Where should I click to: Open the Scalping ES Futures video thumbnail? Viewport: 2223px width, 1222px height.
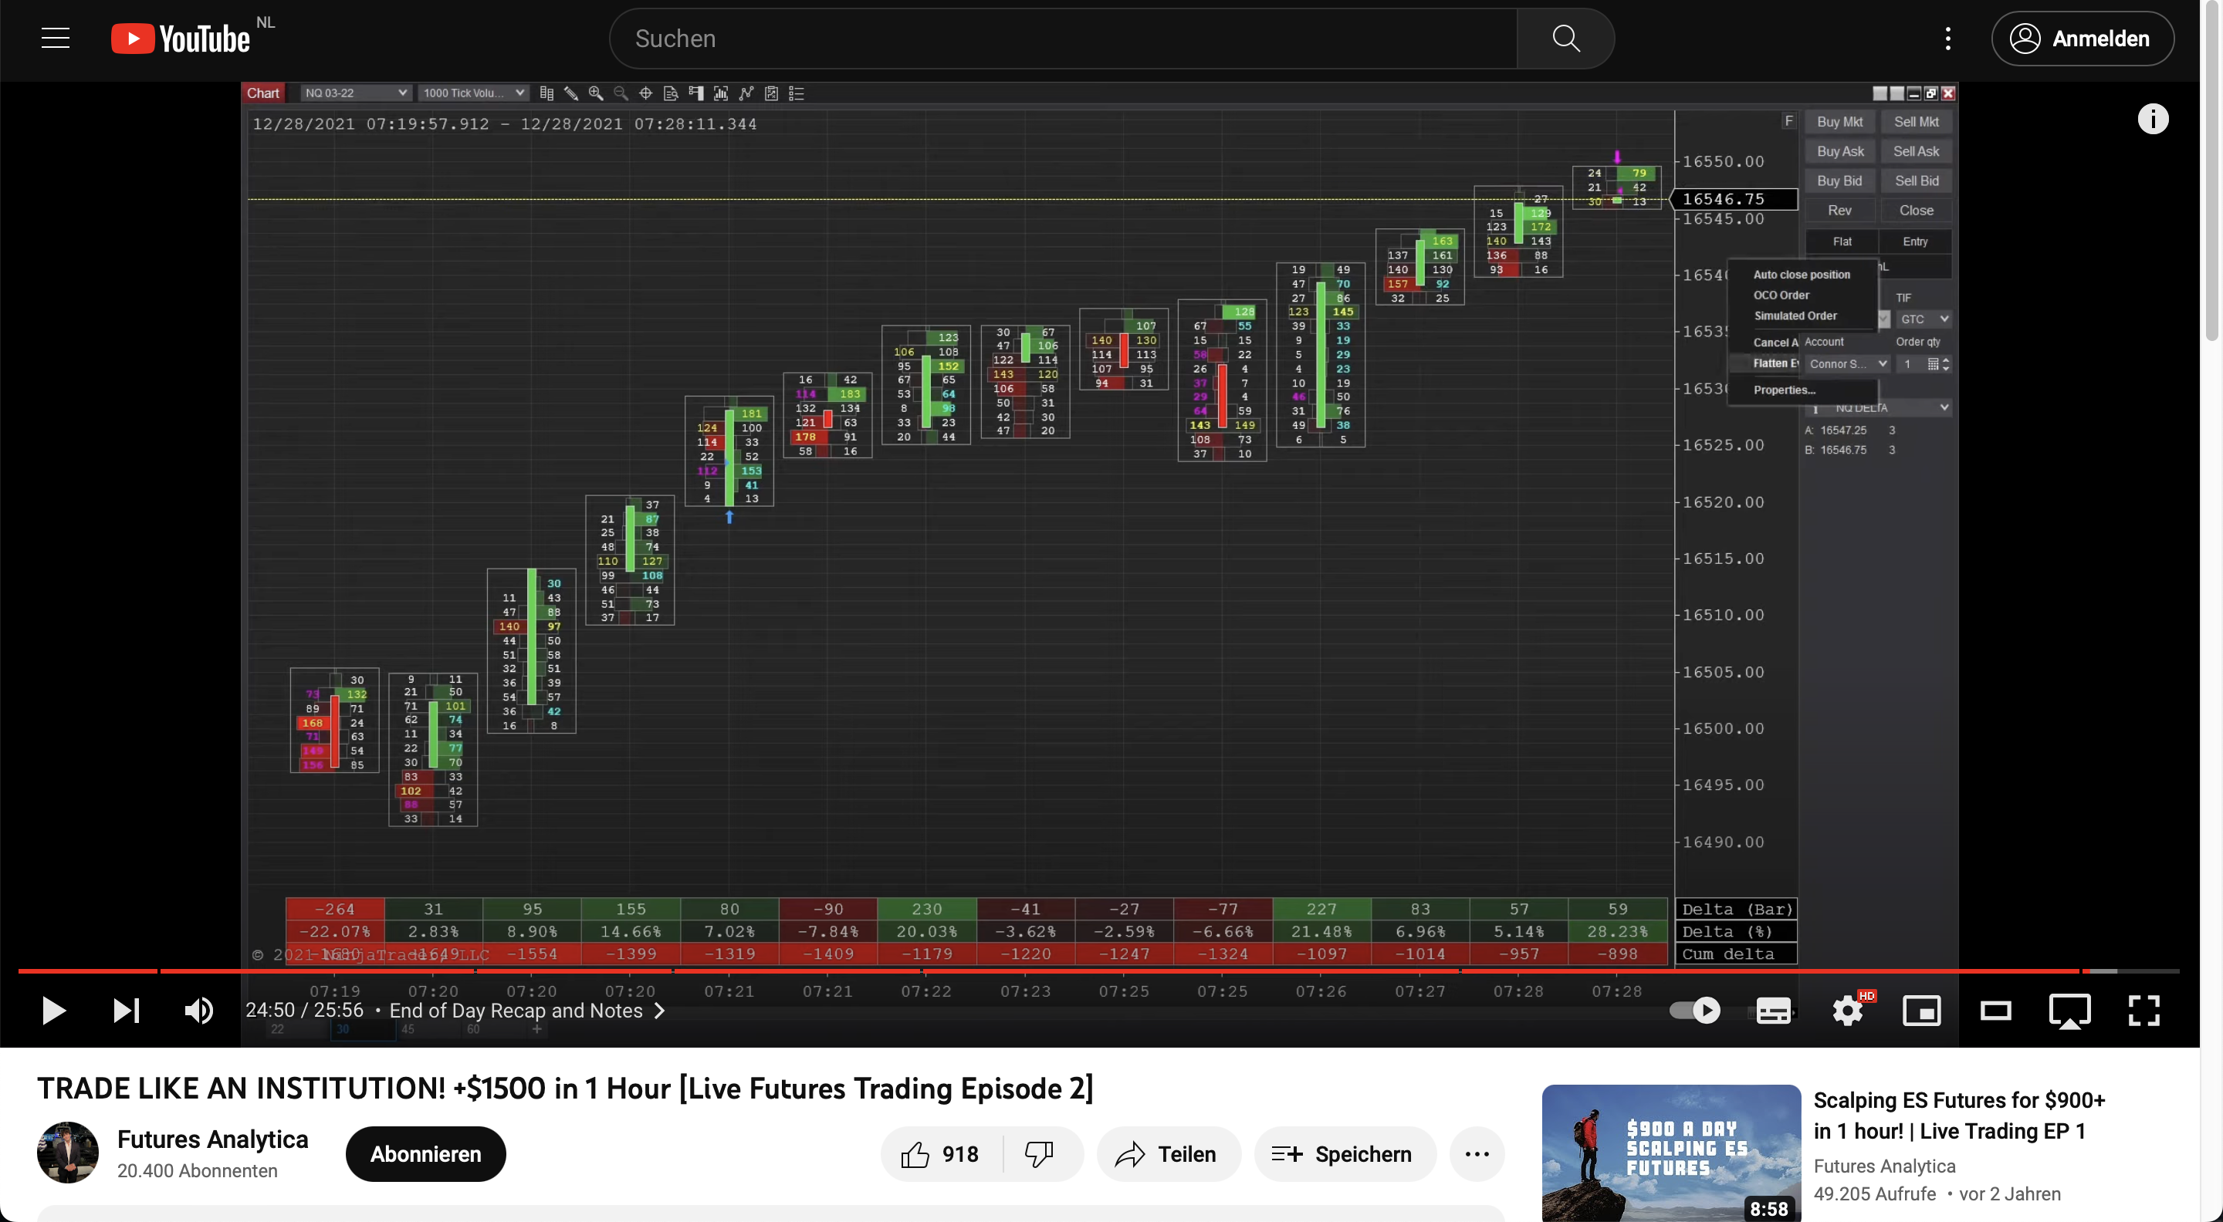(1672, 1154)
